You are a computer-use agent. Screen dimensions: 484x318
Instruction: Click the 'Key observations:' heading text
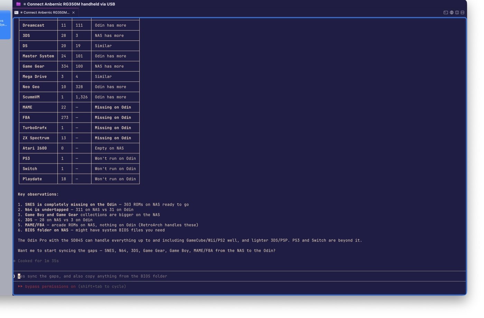[x=38, y=194]
